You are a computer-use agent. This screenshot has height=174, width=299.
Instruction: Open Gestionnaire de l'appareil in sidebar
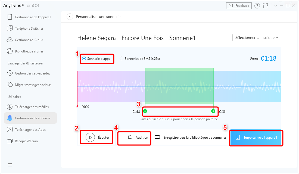(30, 17)
